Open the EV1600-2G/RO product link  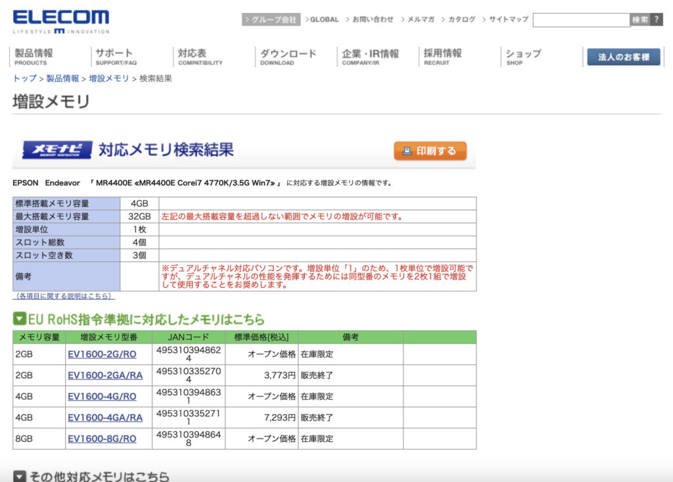point(102,354)
